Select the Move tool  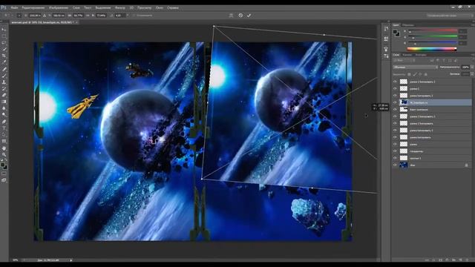tap(4, 29)
